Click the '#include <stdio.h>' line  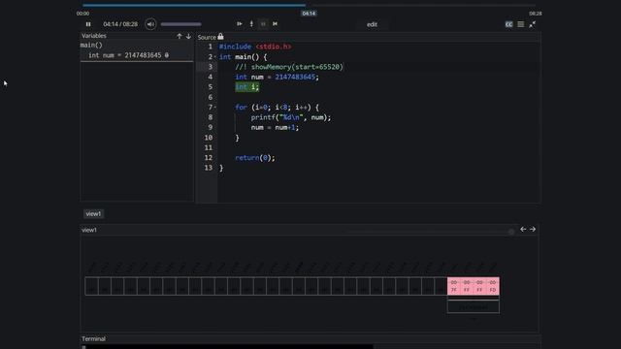[x=255, y=47]
